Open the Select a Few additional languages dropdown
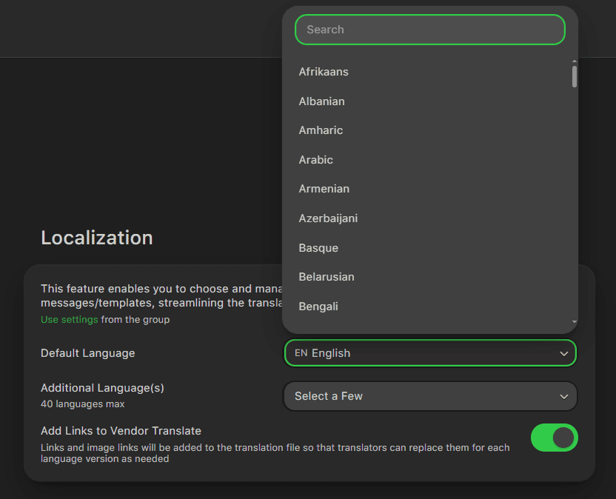Screen dimensions: 616x499 click(429, 396)
